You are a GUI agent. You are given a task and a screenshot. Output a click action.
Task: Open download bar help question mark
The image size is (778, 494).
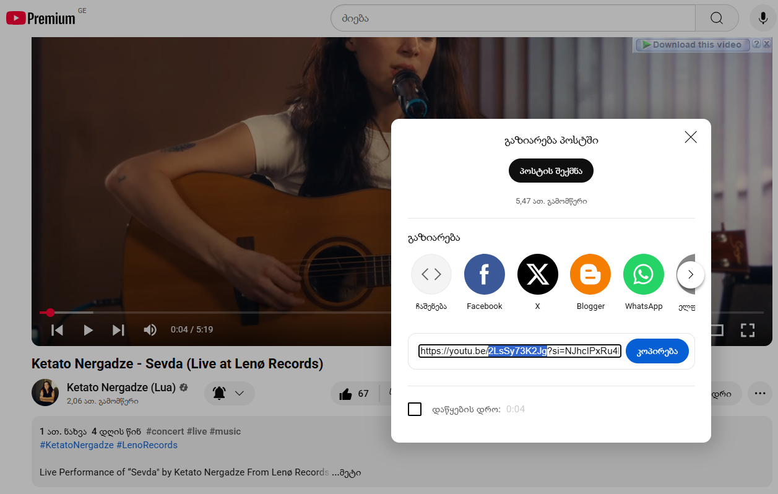(x=756, y=45)
